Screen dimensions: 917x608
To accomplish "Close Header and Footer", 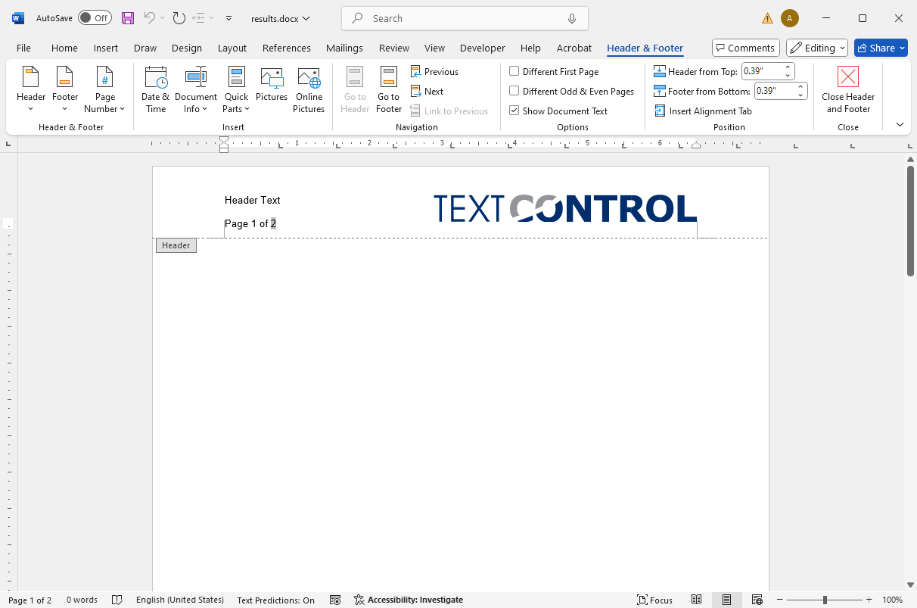I will 848,89.
